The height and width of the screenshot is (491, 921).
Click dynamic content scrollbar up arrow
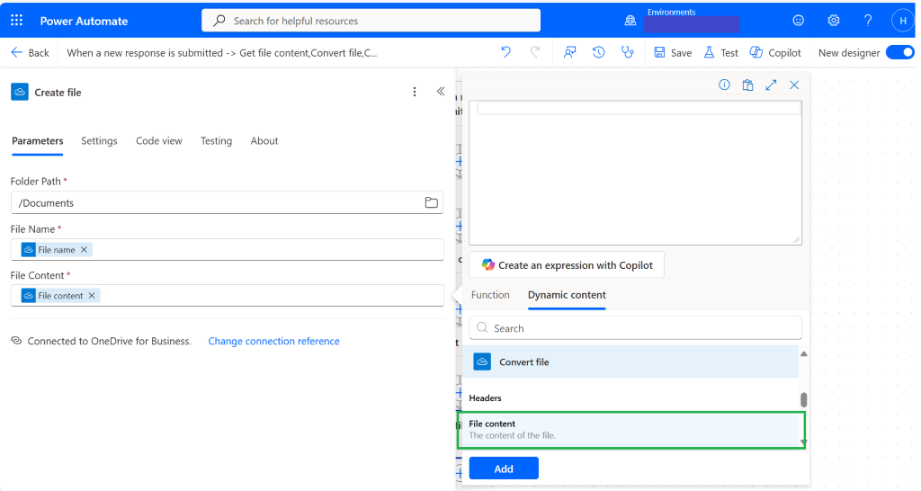[803, 354]
